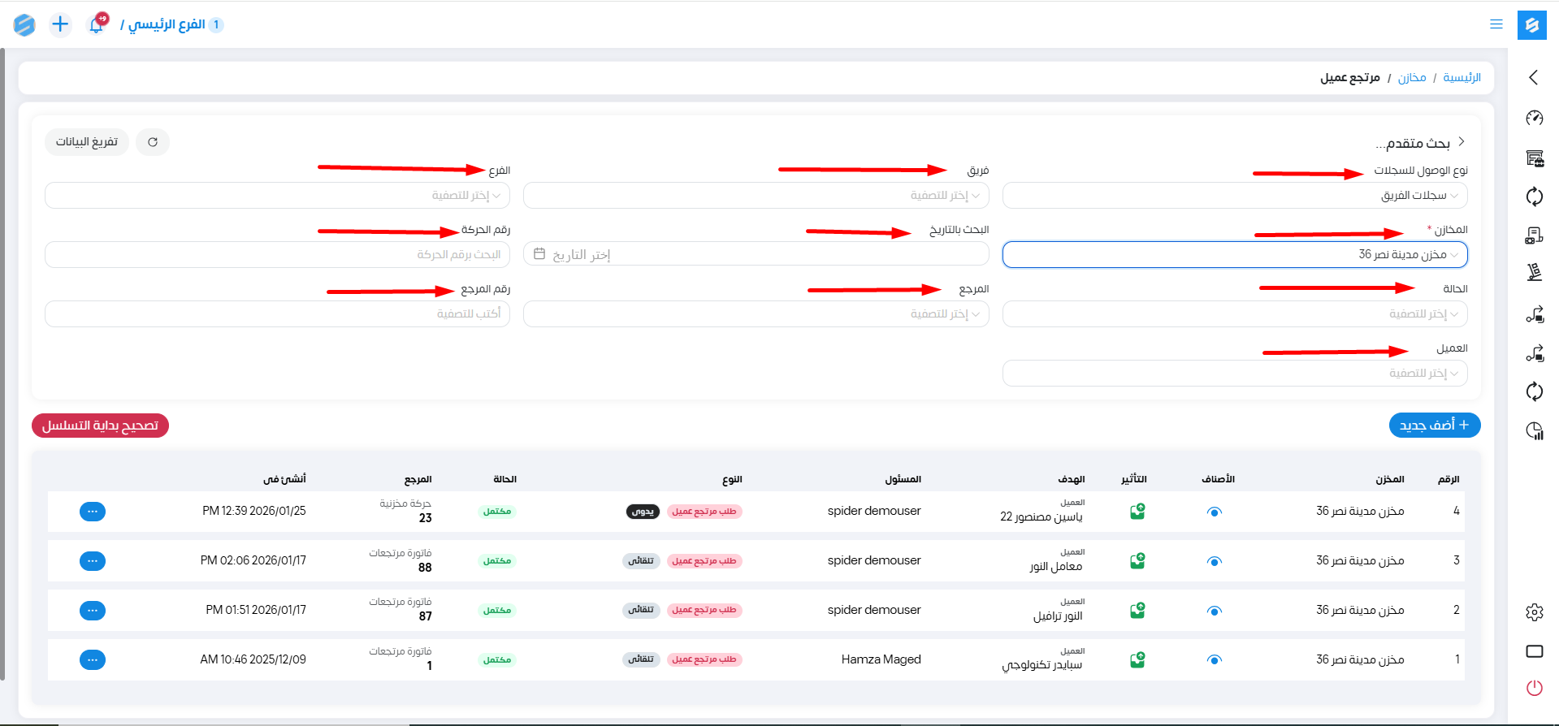Click the notification bell icon

pyautogui.click(x=96, y=24)
